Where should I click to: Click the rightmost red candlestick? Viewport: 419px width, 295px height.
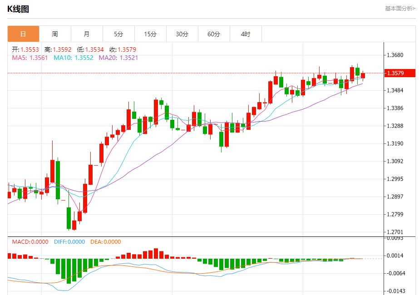[x=363, y=75]
